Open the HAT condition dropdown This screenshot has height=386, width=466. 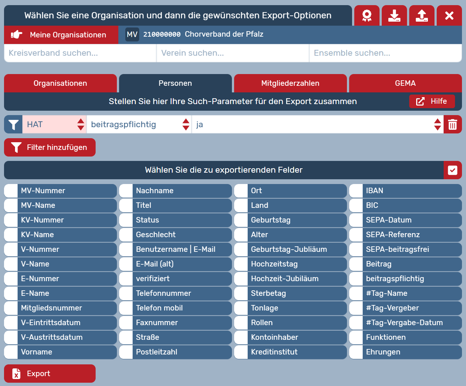tap(54, 125)
